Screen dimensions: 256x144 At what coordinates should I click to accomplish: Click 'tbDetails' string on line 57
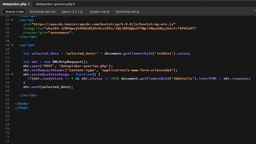point(183,78)
